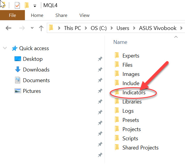Open Pictures from Quick access
This screenshot has height=164, width=185.
tap(32, 91)
